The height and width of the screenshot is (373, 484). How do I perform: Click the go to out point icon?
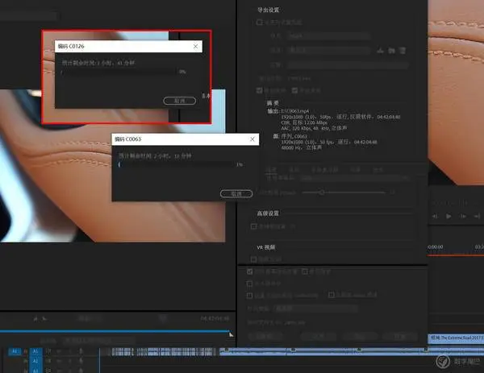coord(477,216)
